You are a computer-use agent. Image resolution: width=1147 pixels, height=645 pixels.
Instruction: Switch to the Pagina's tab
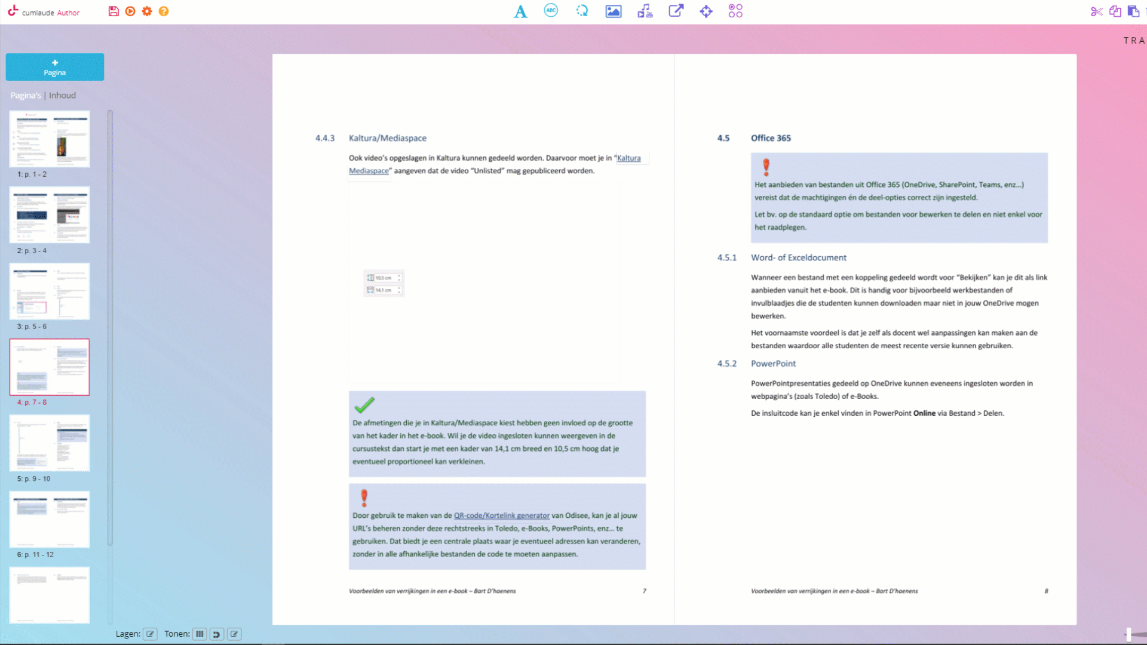[x=26, y=96]
